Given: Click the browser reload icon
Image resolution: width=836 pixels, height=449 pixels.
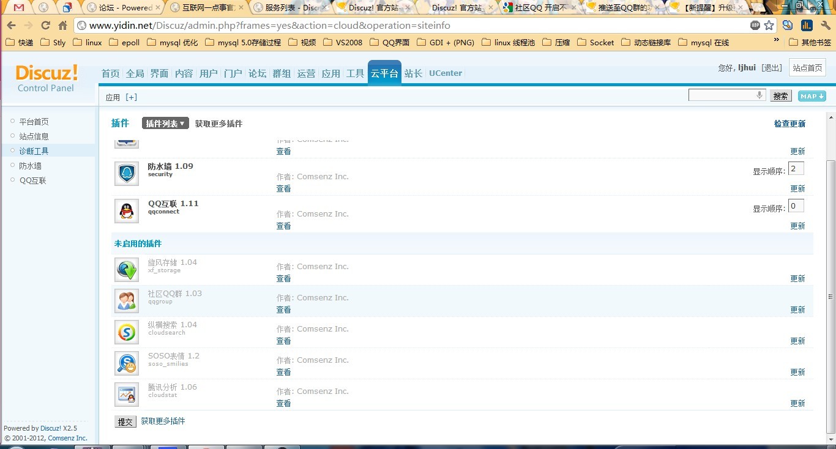Looking at the screenshot, I should click(x=46, y=26).
